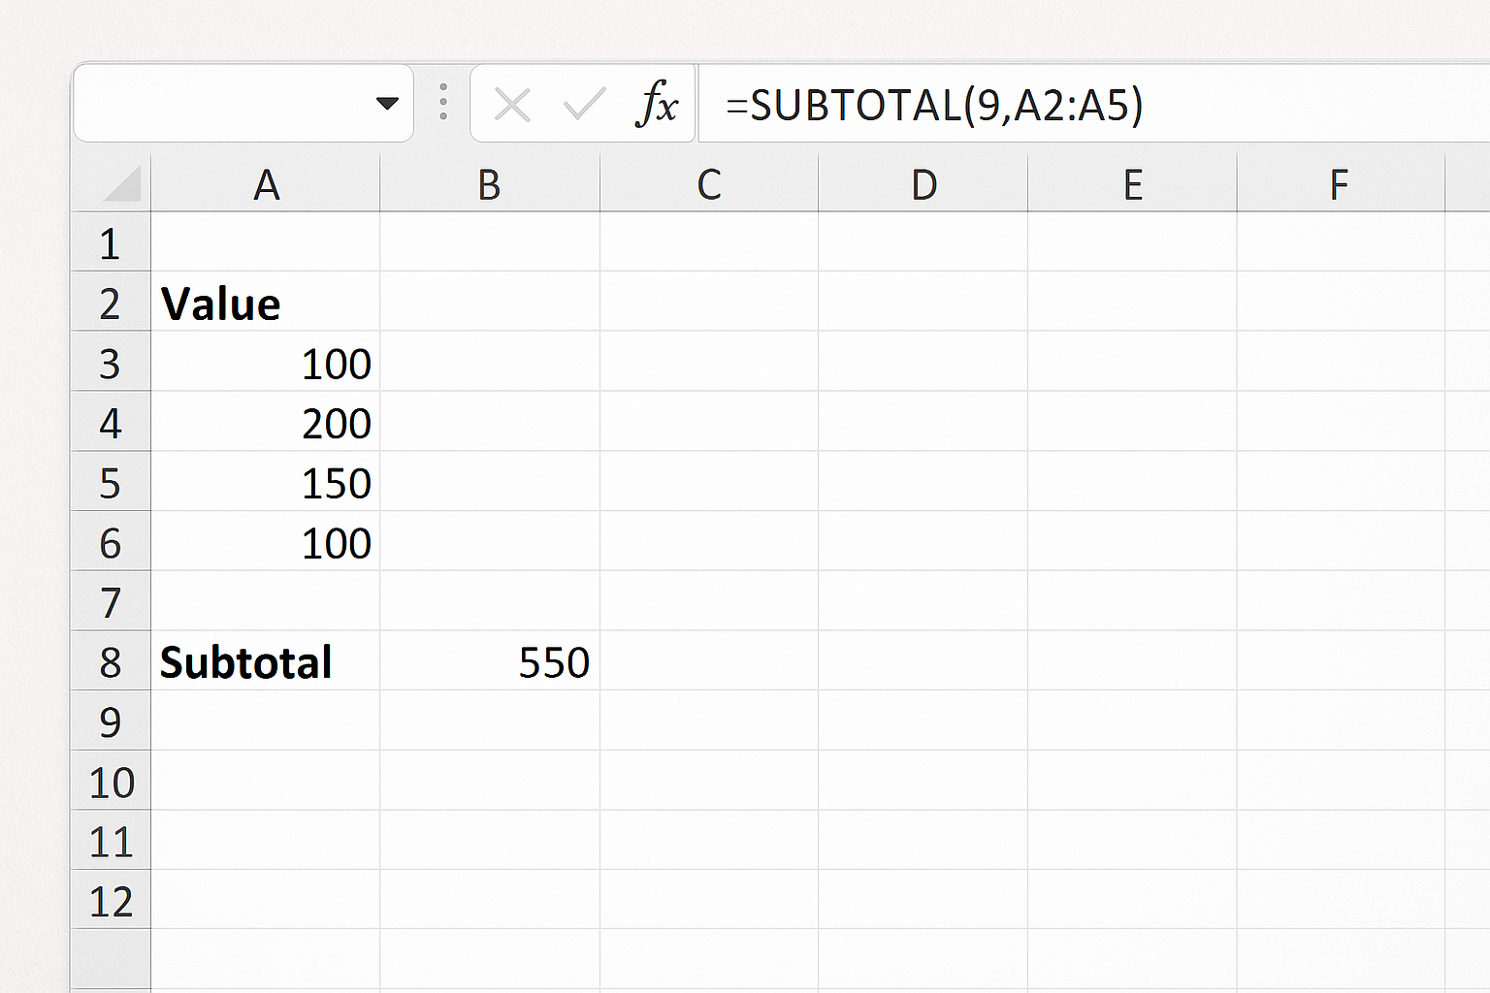Select column F header
The width and height of the screenshot is (1490, 993).
pos(1339,184)
